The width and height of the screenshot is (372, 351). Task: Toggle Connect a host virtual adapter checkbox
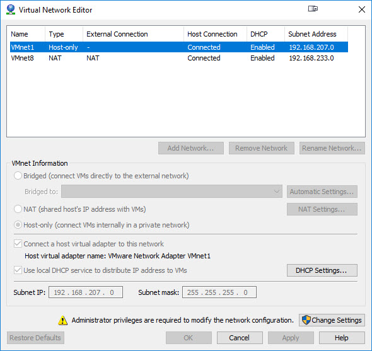[18, 244]
